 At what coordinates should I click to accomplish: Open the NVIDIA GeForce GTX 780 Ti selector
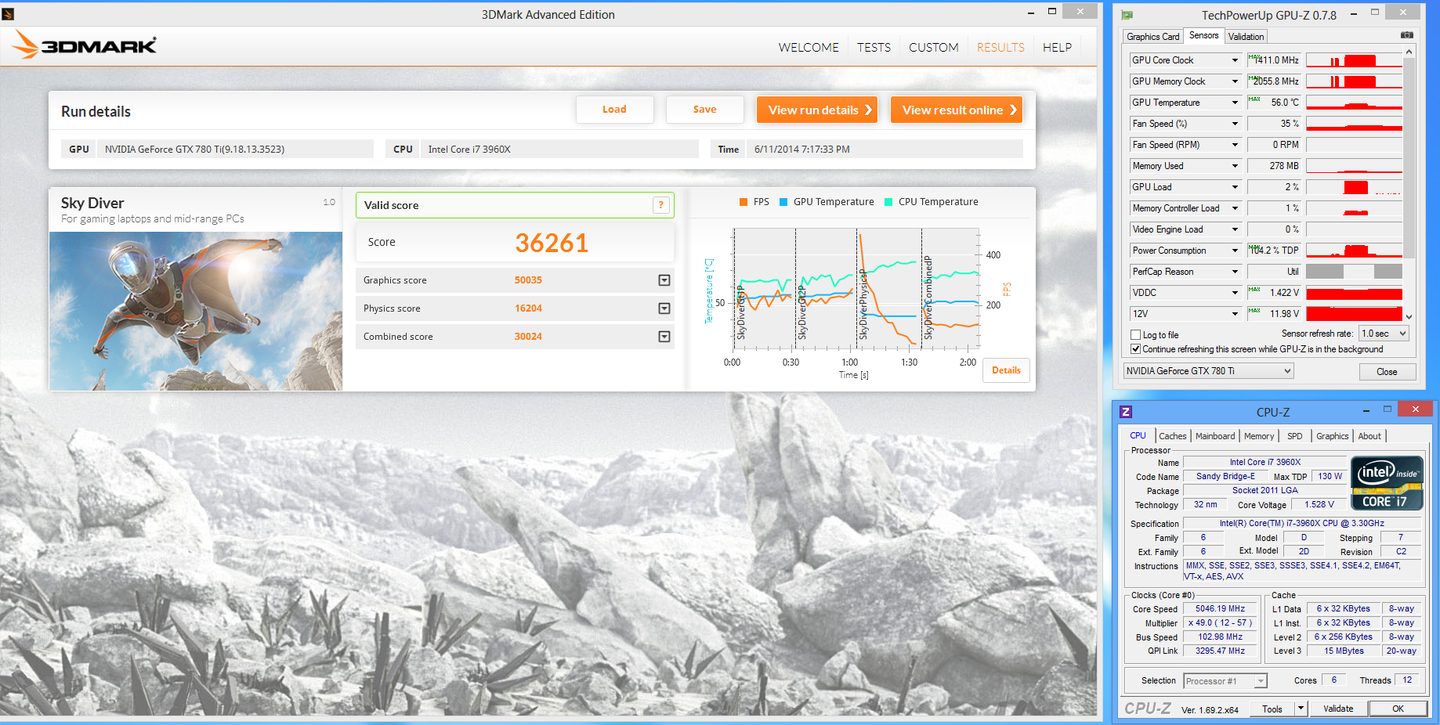(x=1208, y=371)
